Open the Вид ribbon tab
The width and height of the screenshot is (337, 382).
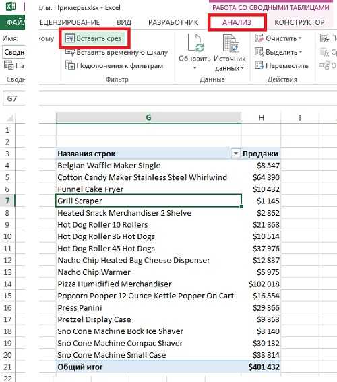click(124, 22)
